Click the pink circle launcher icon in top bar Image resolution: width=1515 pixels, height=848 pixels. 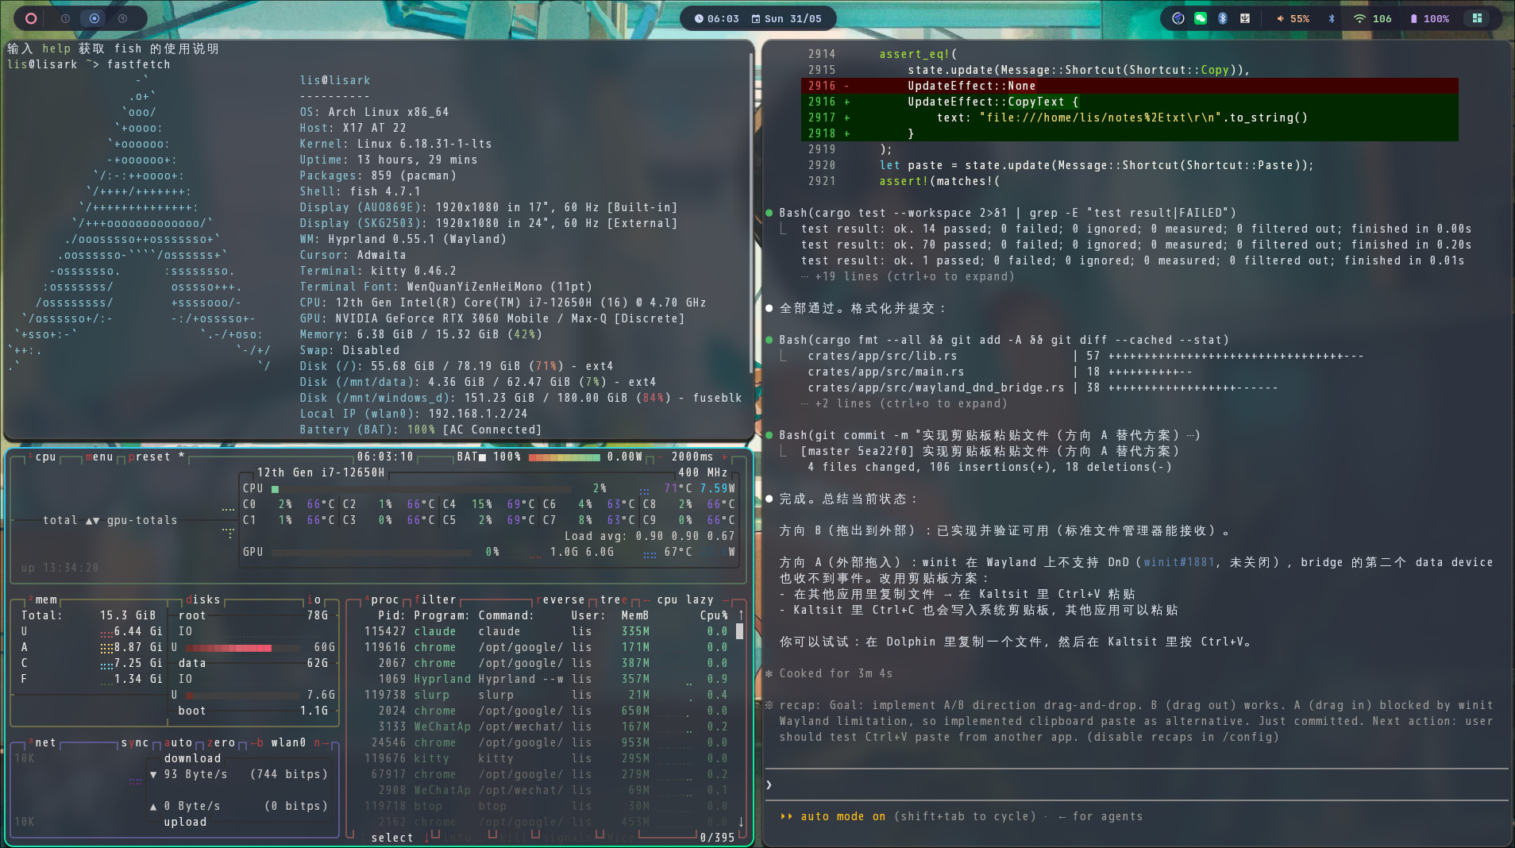point(31,18)
